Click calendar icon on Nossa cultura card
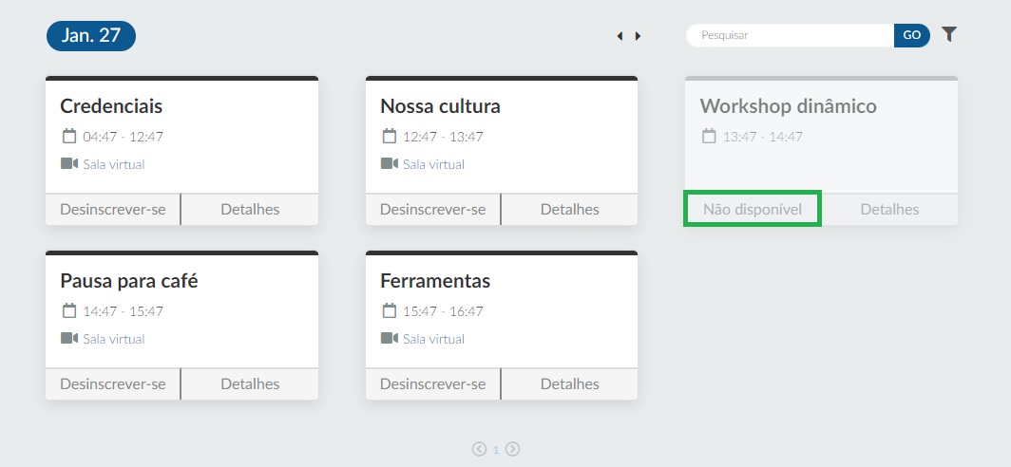This screenshot has height=467, width=1011. pos(389,136)
